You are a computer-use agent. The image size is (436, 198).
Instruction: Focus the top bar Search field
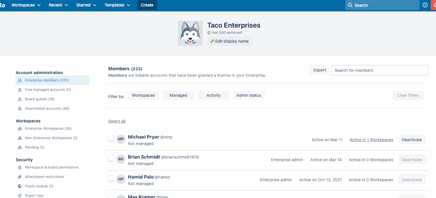point(382,5)
